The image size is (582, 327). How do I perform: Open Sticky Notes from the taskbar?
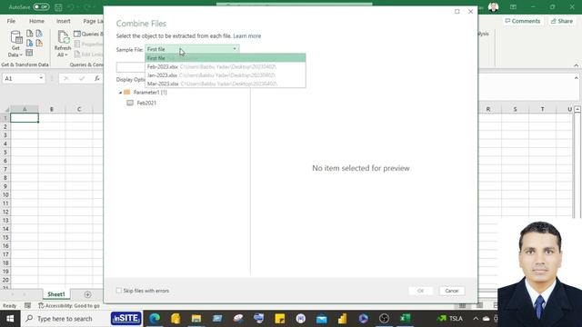click(x=280, y=319)
